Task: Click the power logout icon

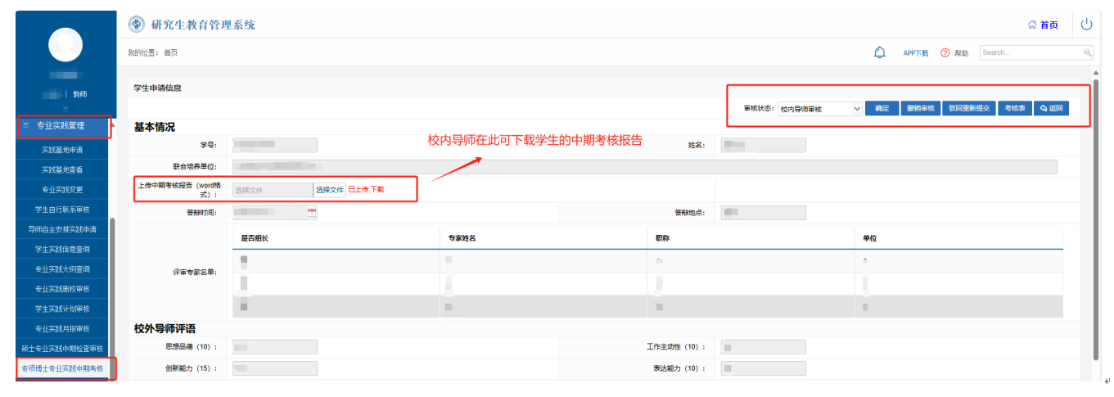Action: [1086, 25]
